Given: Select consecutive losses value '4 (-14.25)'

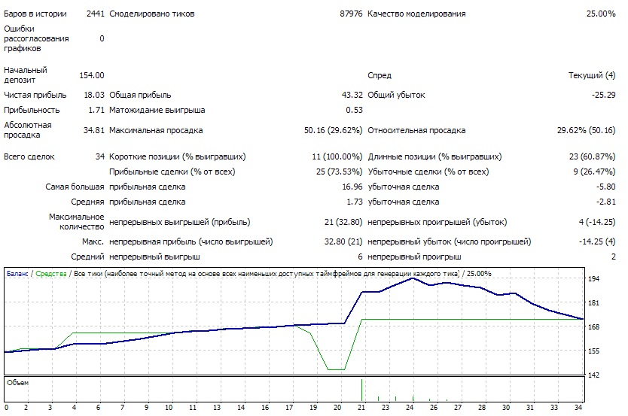Looking at the screenshot, I should coord(597,222).
